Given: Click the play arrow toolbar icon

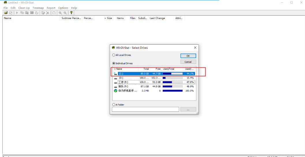Looking at the screenshot, I should tap(17, 13).
